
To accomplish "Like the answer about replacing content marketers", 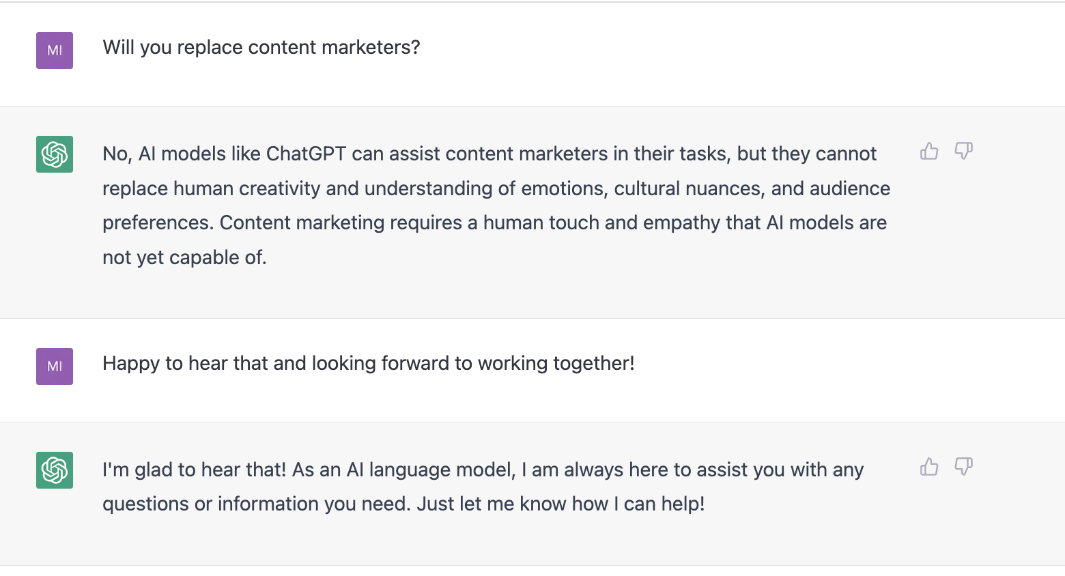I will click(929, 151).
